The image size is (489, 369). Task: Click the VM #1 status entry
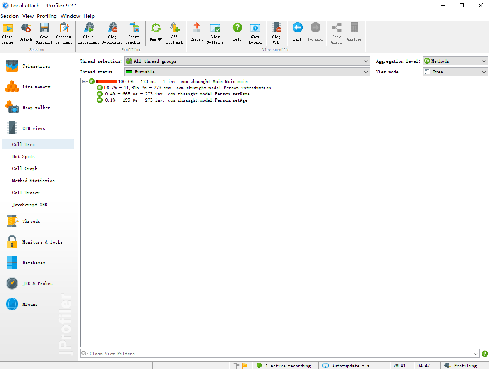coord(399,366)
